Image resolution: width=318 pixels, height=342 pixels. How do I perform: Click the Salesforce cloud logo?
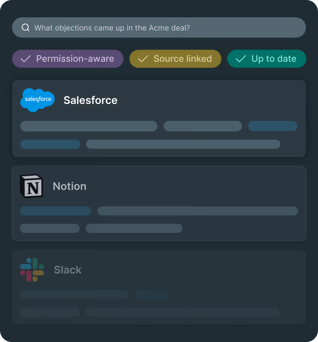37,100
